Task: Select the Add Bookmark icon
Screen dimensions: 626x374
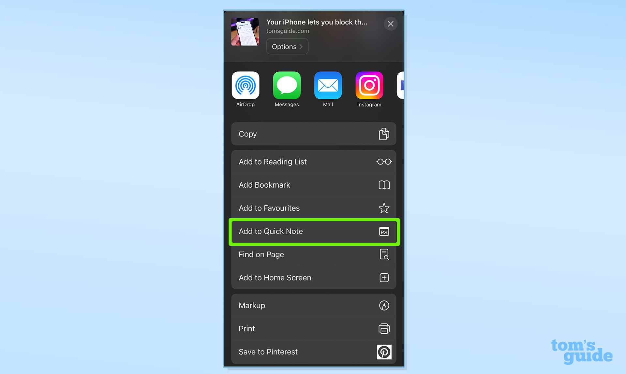Action: coord(384,185)
